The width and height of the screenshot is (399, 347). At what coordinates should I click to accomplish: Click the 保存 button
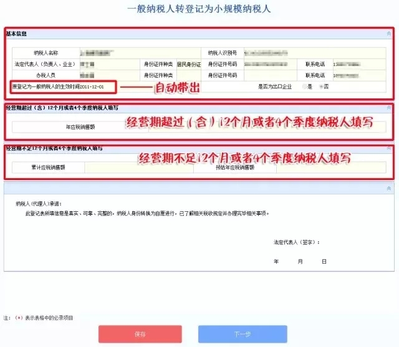click(x=140, y=335)
